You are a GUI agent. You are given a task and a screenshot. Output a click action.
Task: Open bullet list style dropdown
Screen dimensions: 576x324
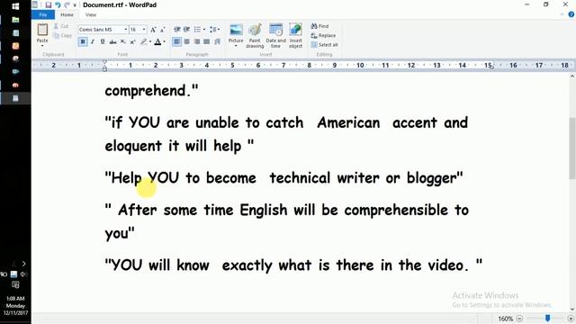204,30
